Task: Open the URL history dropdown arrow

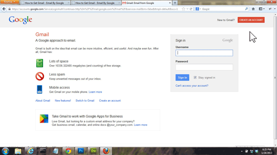Action: (187, 9)
